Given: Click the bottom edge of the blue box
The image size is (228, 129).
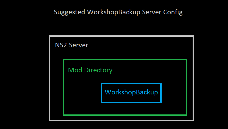Looking at the screenshot, I should [x=131, y=102].
